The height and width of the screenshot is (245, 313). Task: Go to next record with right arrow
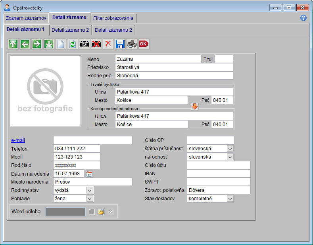[x=37, y=44]
